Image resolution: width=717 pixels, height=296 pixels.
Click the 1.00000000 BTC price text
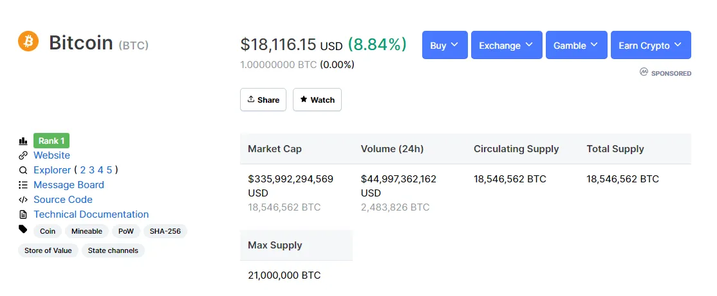pos(279,65)
